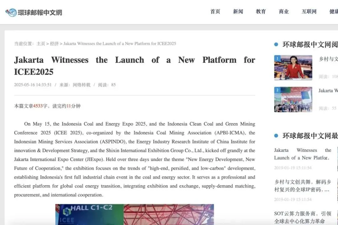338x225 pixels.
Task: Open the news anchor thumbnail ranked 1
Action: tap(293, 67)
